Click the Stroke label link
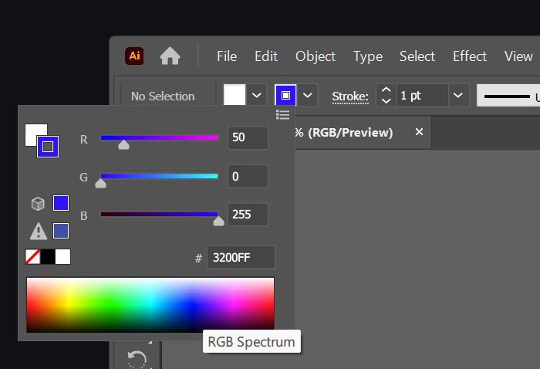 coord(350,96)
